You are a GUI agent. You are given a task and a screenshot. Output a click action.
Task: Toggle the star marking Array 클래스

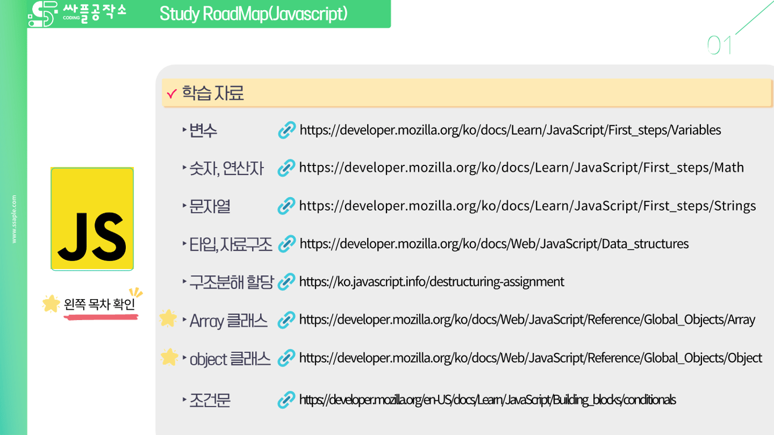tap(167, 318)
